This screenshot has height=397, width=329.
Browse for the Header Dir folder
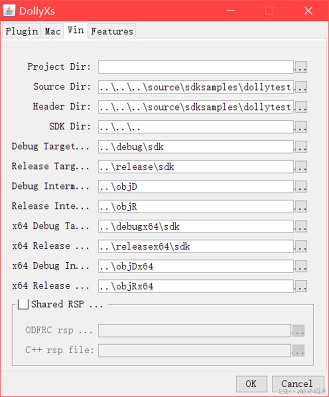pyautogui.click(x=301, y=107)
